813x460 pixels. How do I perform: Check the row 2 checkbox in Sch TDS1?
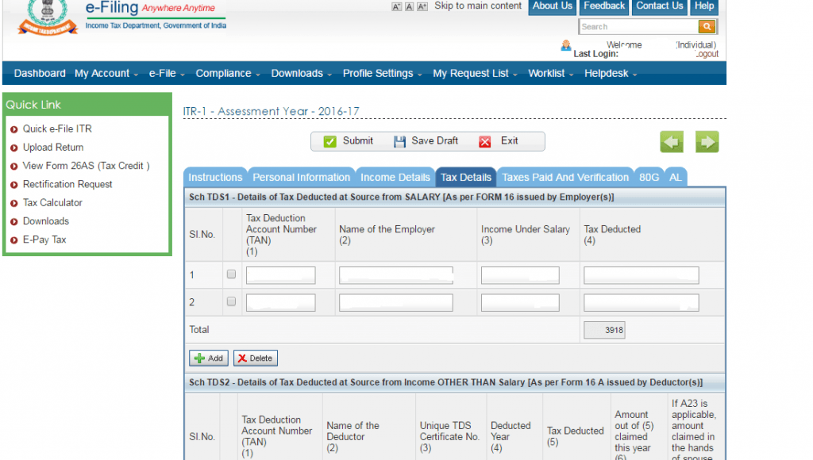coord(231,301)
